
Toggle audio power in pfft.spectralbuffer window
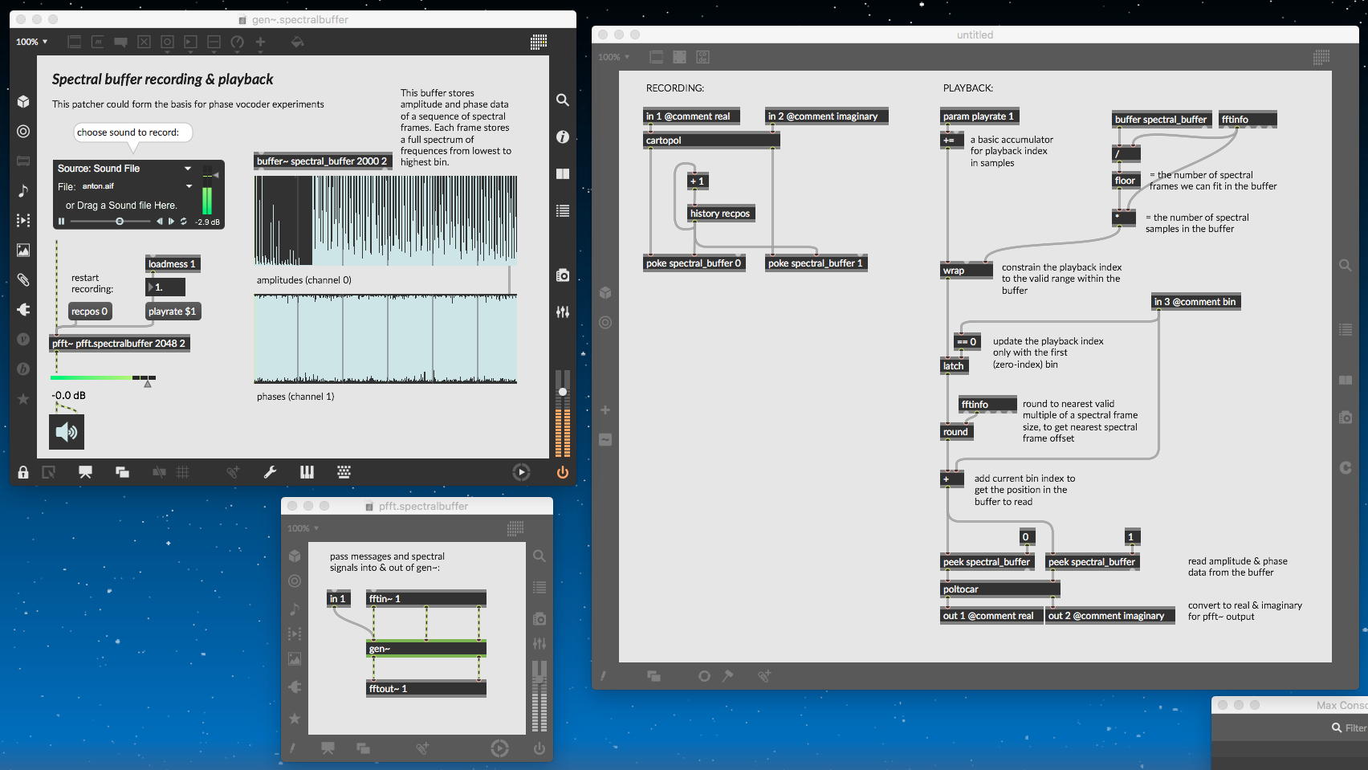539,748
